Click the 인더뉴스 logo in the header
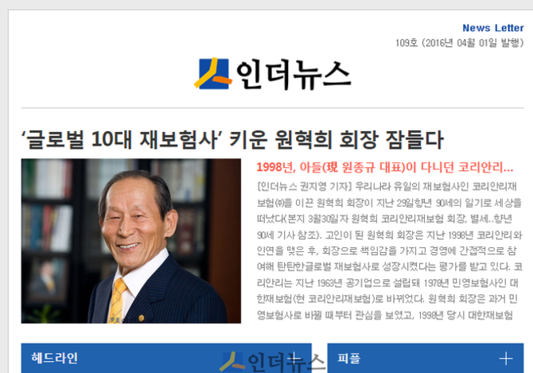Screen dimensions: 533x373 273,75
